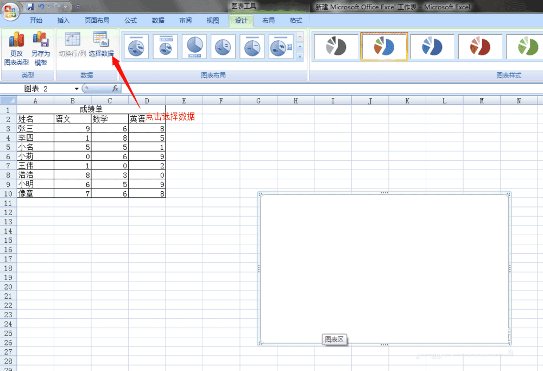The image size is (543, 371).
Task: Open the 视图 ribbon tab
Action: [x=213, y=21]
